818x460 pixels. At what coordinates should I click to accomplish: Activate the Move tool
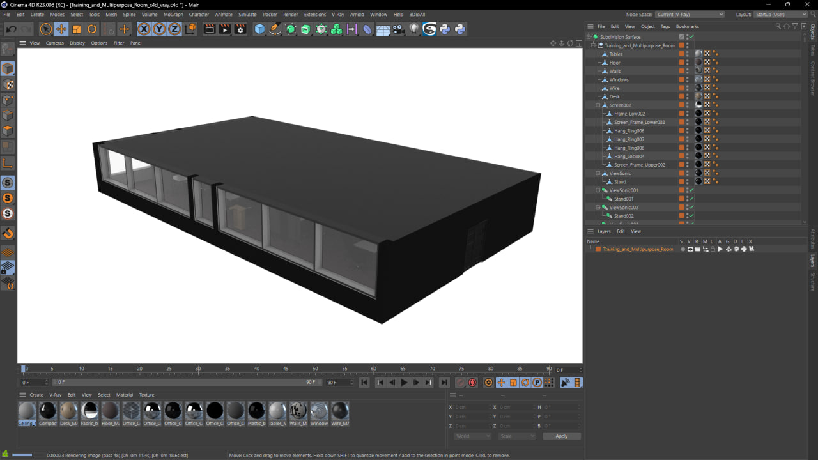(61, 29)
